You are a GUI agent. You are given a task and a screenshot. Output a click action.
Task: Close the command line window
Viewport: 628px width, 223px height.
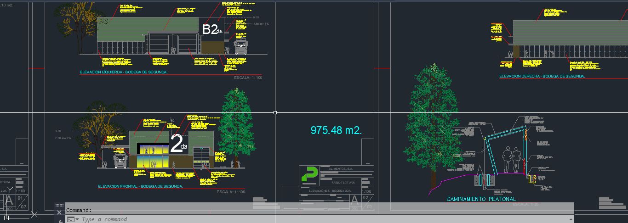(59, 213)
